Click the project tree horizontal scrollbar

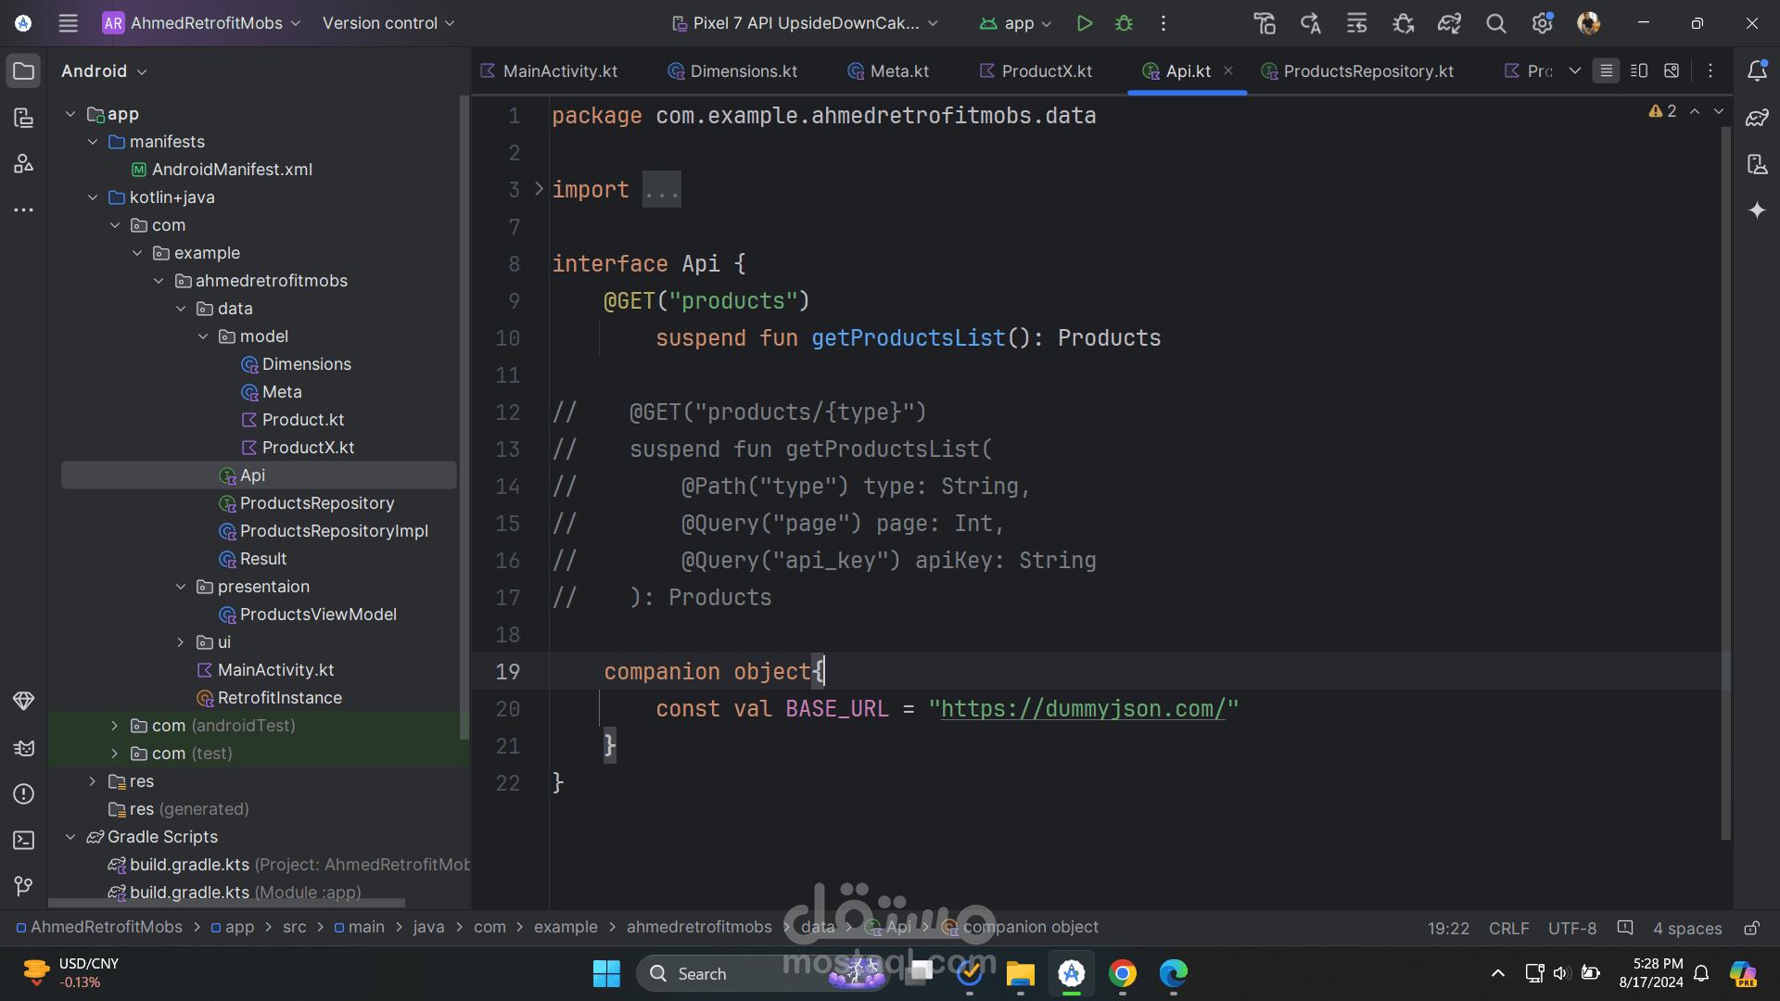click(227, 903)
